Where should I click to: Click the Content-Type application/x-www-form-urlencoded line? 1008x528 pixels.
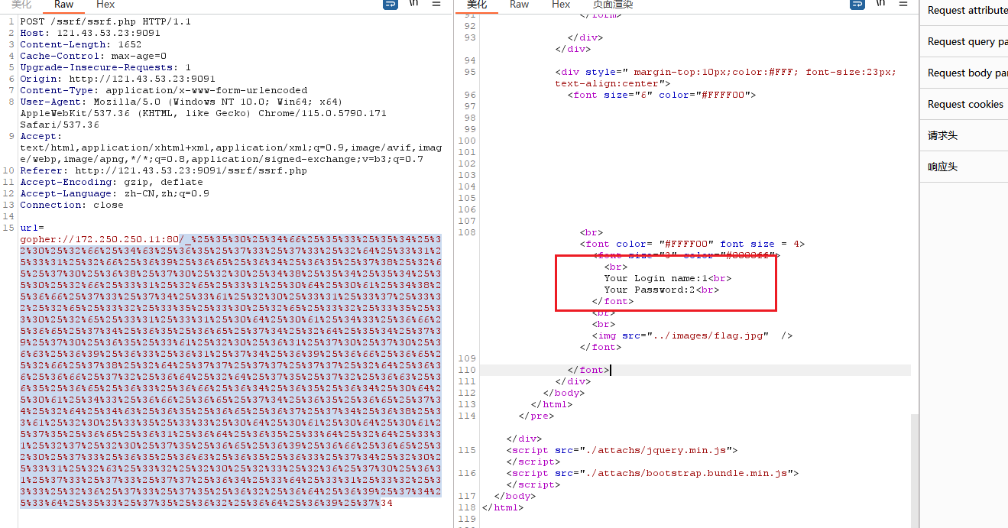tap(164, 91)
